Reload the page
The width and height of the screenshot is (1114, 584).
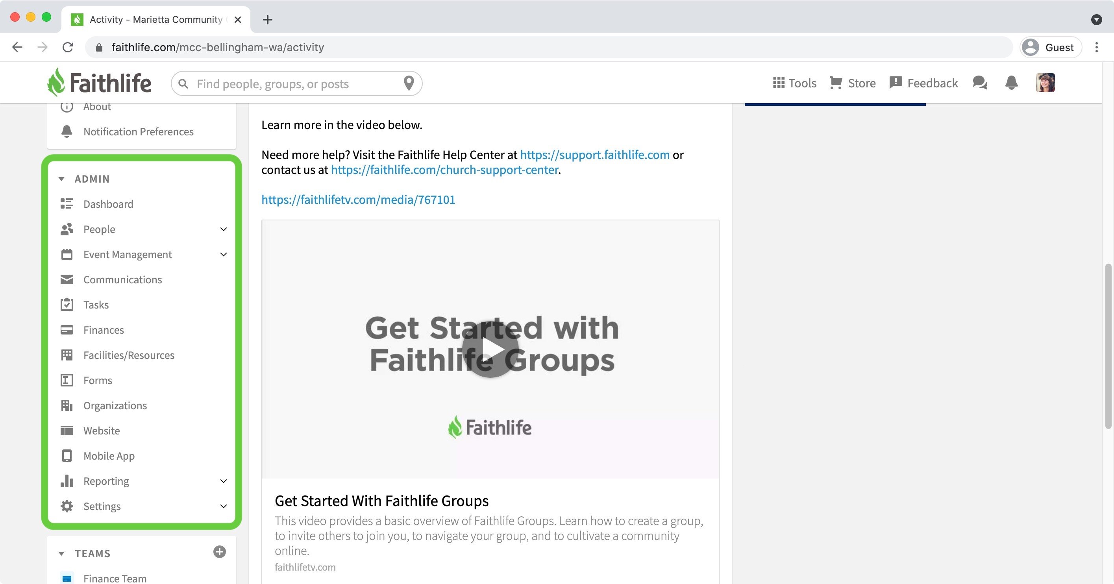[68, 47]
